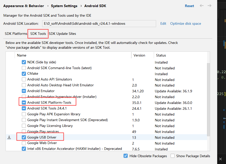Click the download icon beside Google USB Driver

click(9, 137)
